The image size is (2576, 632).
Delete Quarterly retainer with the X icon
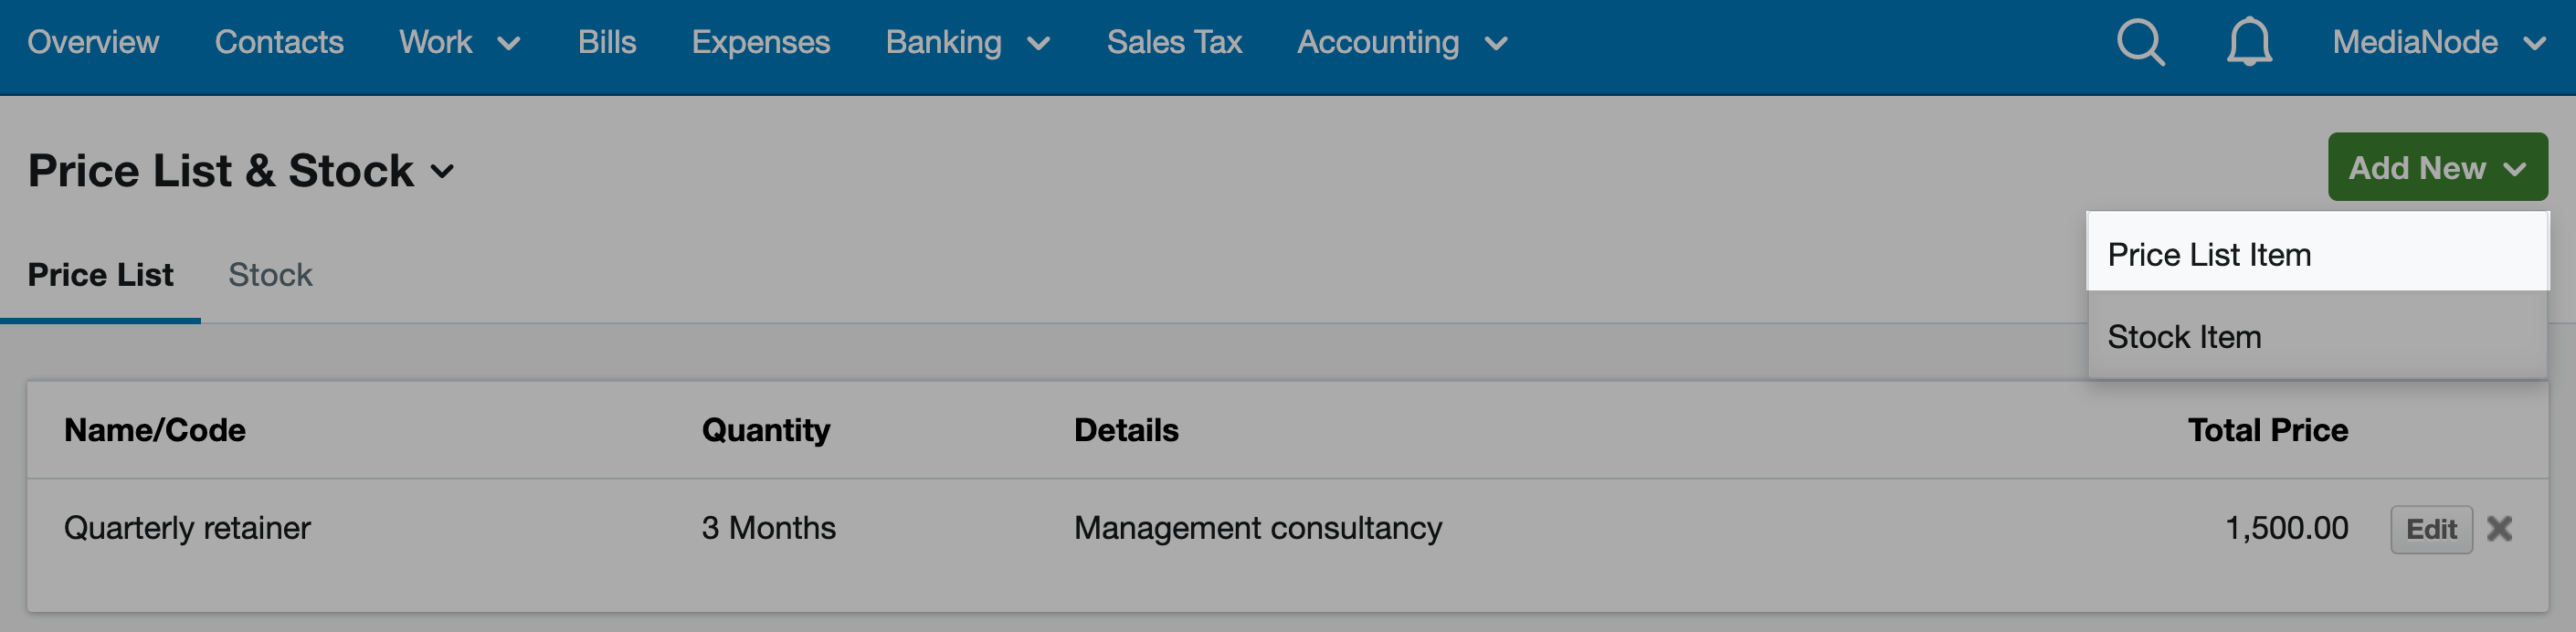pos(2499,528)
